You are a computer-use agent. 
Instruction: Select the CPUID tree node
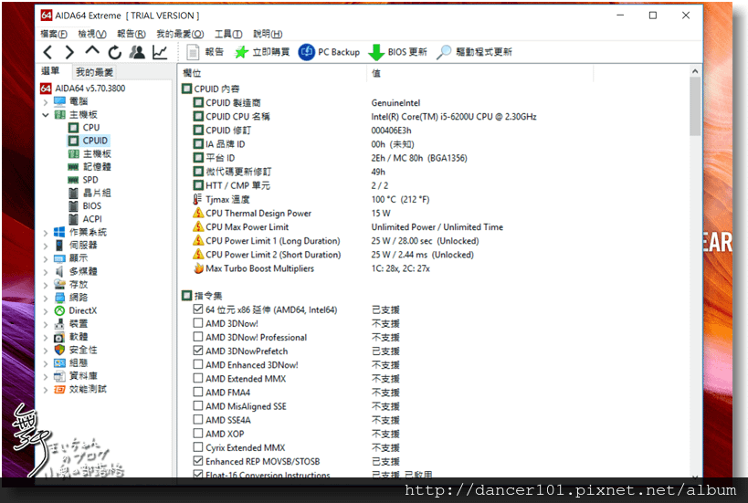[x=89, y=141]
